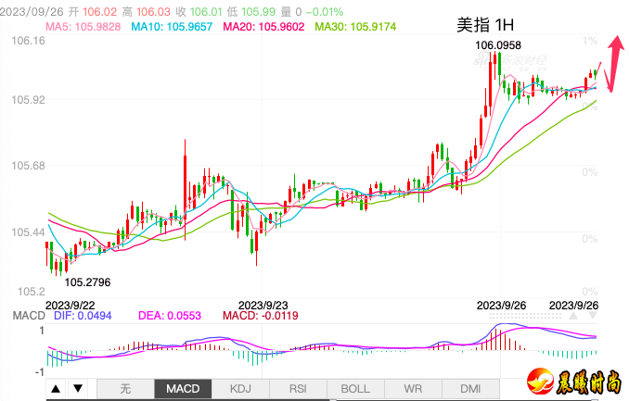Image resolution: width=629 pixels, height=401 pixels.
Task: Click the 105.92 price axis label
Action: coord(28,99)
